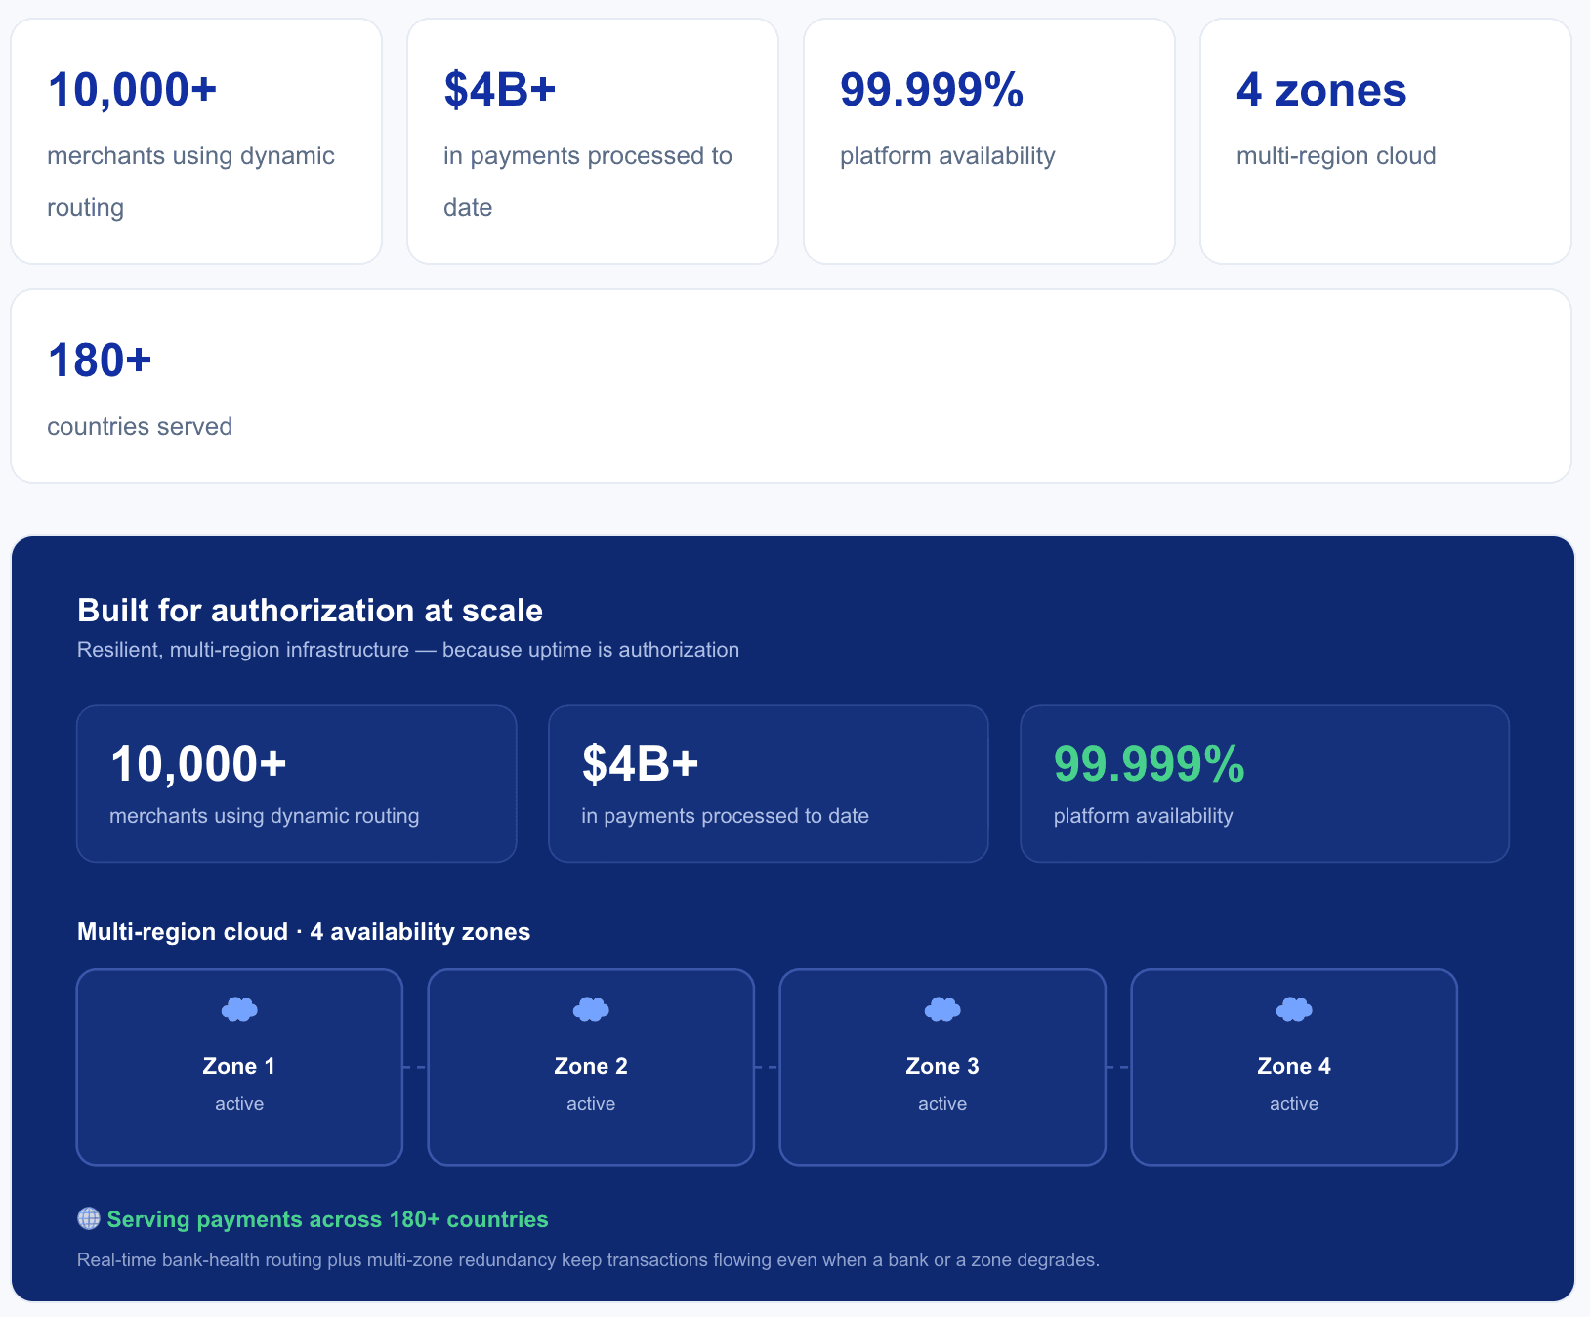Click the Zone 4 label
Image resolution: width=1590 pixels, height=1317 pixels.
tap(1294, 1066)
